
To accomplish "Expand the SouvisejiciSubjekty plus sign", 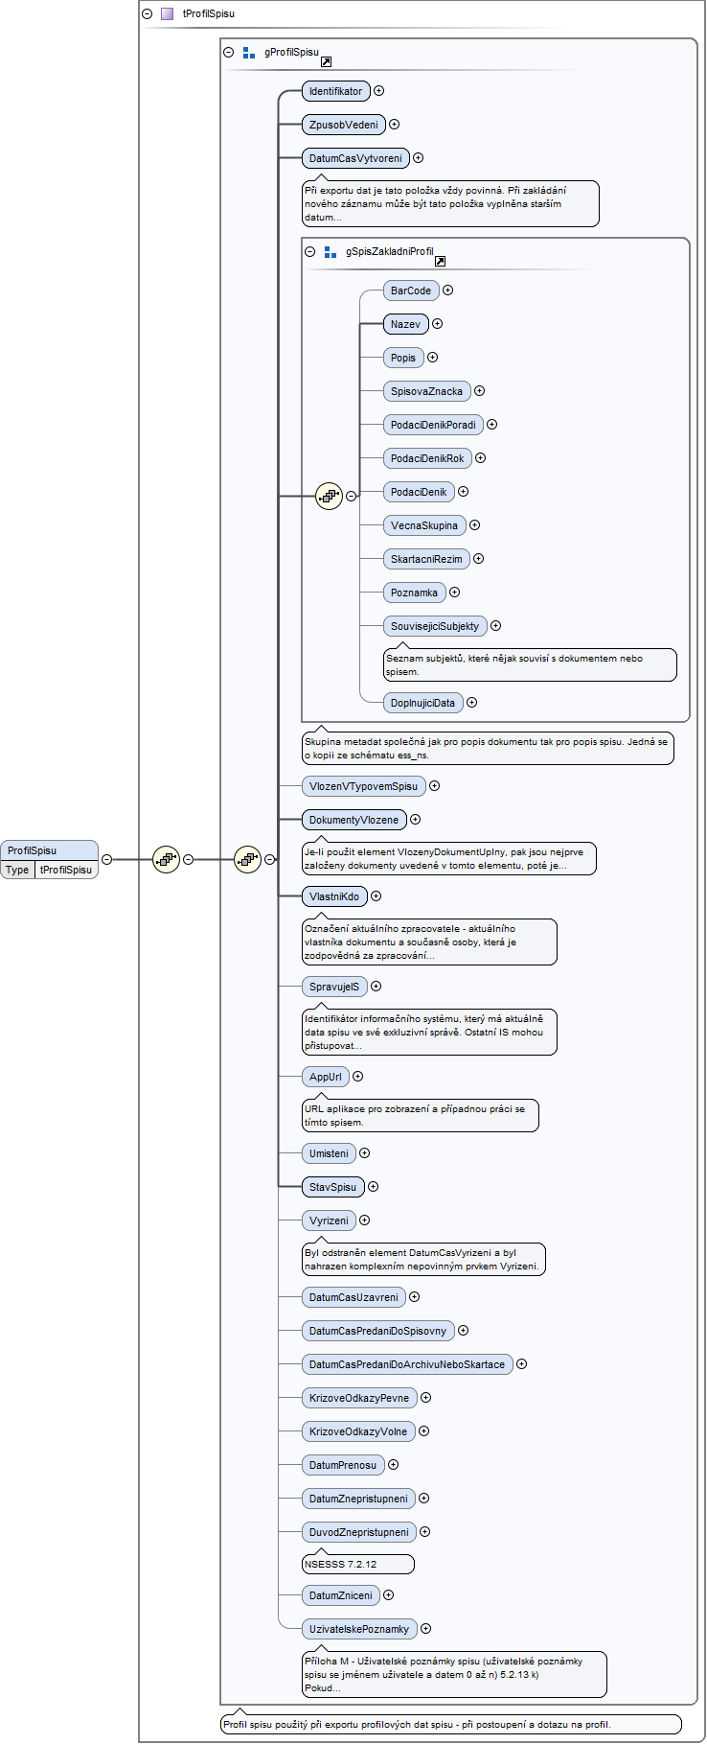I will 496,626.
